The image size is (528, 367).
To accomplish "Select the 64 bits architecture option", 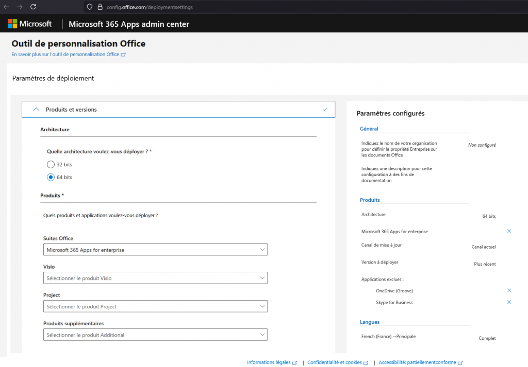I will 51,177.
